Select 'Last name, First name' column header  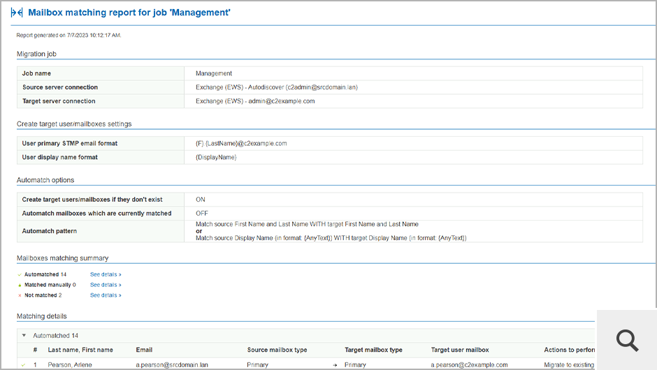(80, 350)
